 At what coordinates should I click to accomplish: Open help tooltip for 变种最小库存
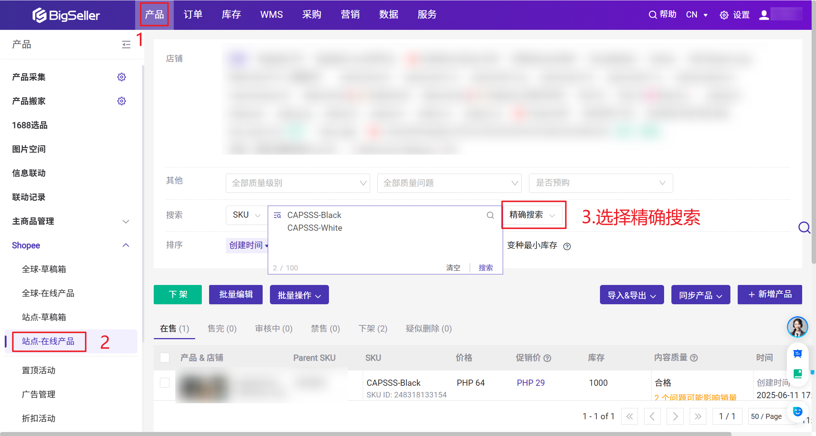pyautogui.click(x=567, y=246)
